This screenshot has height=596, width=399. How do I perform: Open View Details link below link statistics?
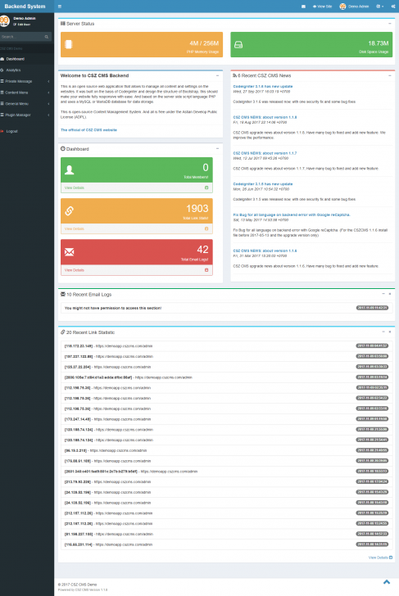pyautogui.click(x=380, y=558)
